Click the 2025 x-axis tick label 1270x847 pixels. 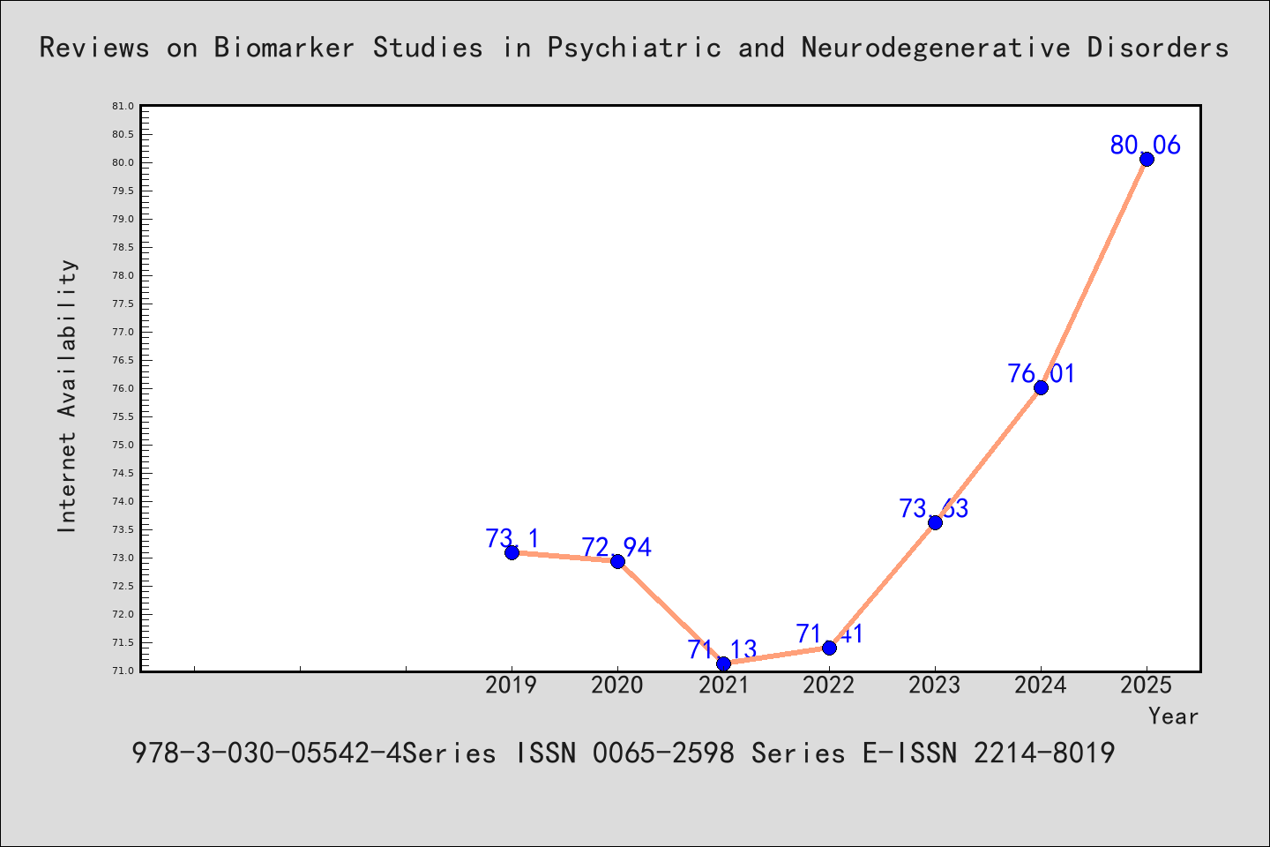(x=1147, y=686)
